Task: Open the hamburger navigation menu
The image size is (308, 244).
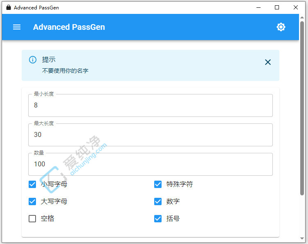Action: (x=17, y=27)
